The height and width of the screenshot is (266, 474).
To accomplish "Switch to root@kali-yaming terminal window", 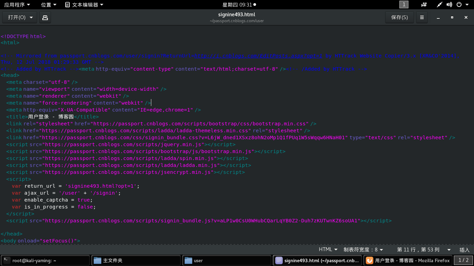I will 45,260.
